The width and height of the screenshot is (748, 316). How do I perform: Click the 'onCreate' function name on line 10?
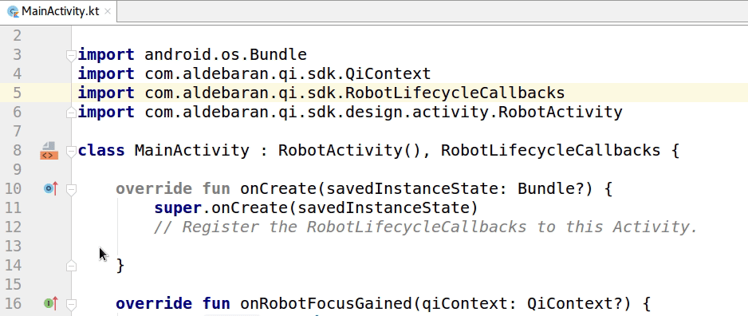click(x=278, y=188)
